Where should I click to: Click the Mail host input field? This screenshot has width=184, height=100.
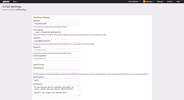click(56, 24)
